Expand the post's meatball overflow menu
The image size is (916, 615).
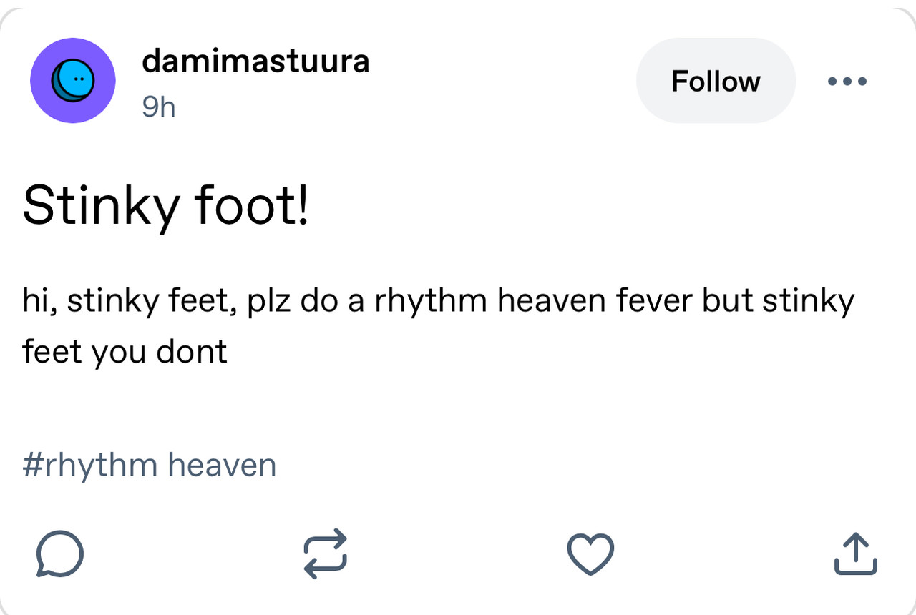pyautogui.click(x=847, y=82)
